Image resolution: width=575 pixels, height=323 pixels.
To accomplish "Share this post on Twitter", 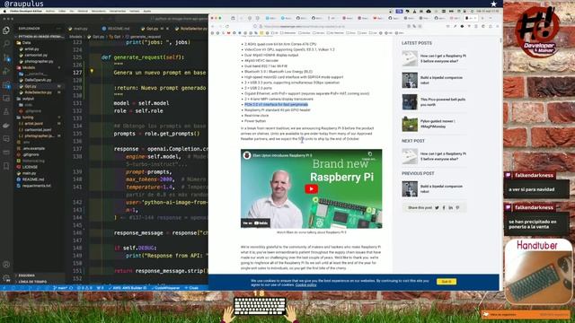I will pos(437,207).
